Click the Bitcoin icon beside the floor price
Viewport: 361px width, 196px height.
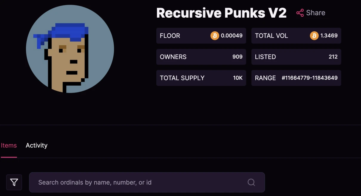click(215, 36)
